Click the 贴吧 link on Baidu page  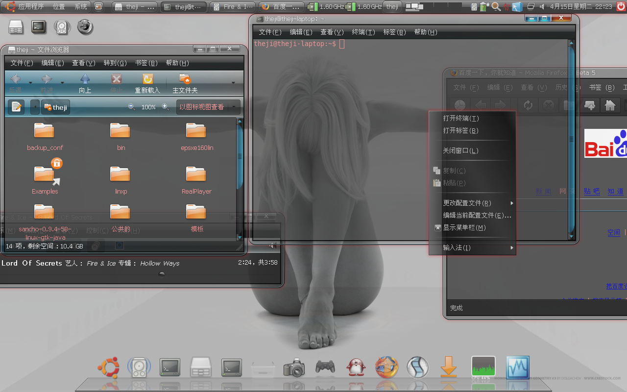pyautogui.click(x=592, y=192)
